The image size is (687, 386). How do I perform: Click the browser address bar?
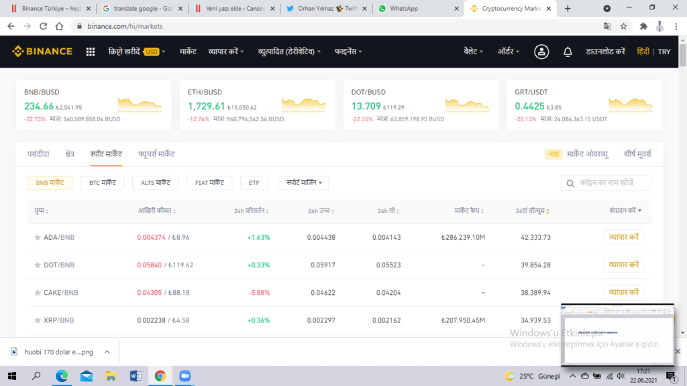(x=337, y=26)
